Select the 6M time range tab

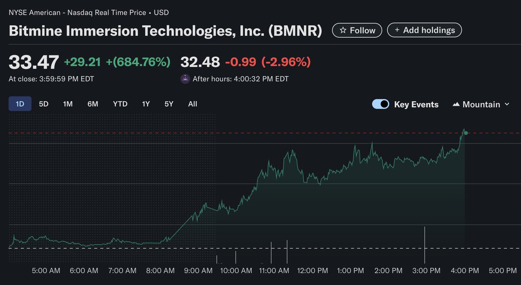click(92, 104)
